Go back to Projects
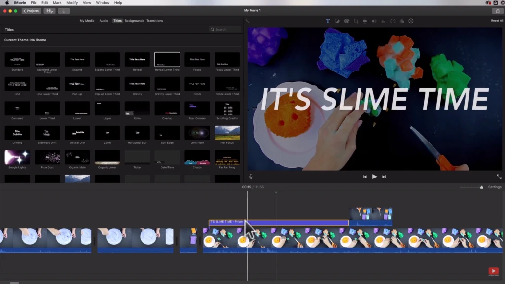The height and width of the screenshot is (284, 505). (31, 11)
